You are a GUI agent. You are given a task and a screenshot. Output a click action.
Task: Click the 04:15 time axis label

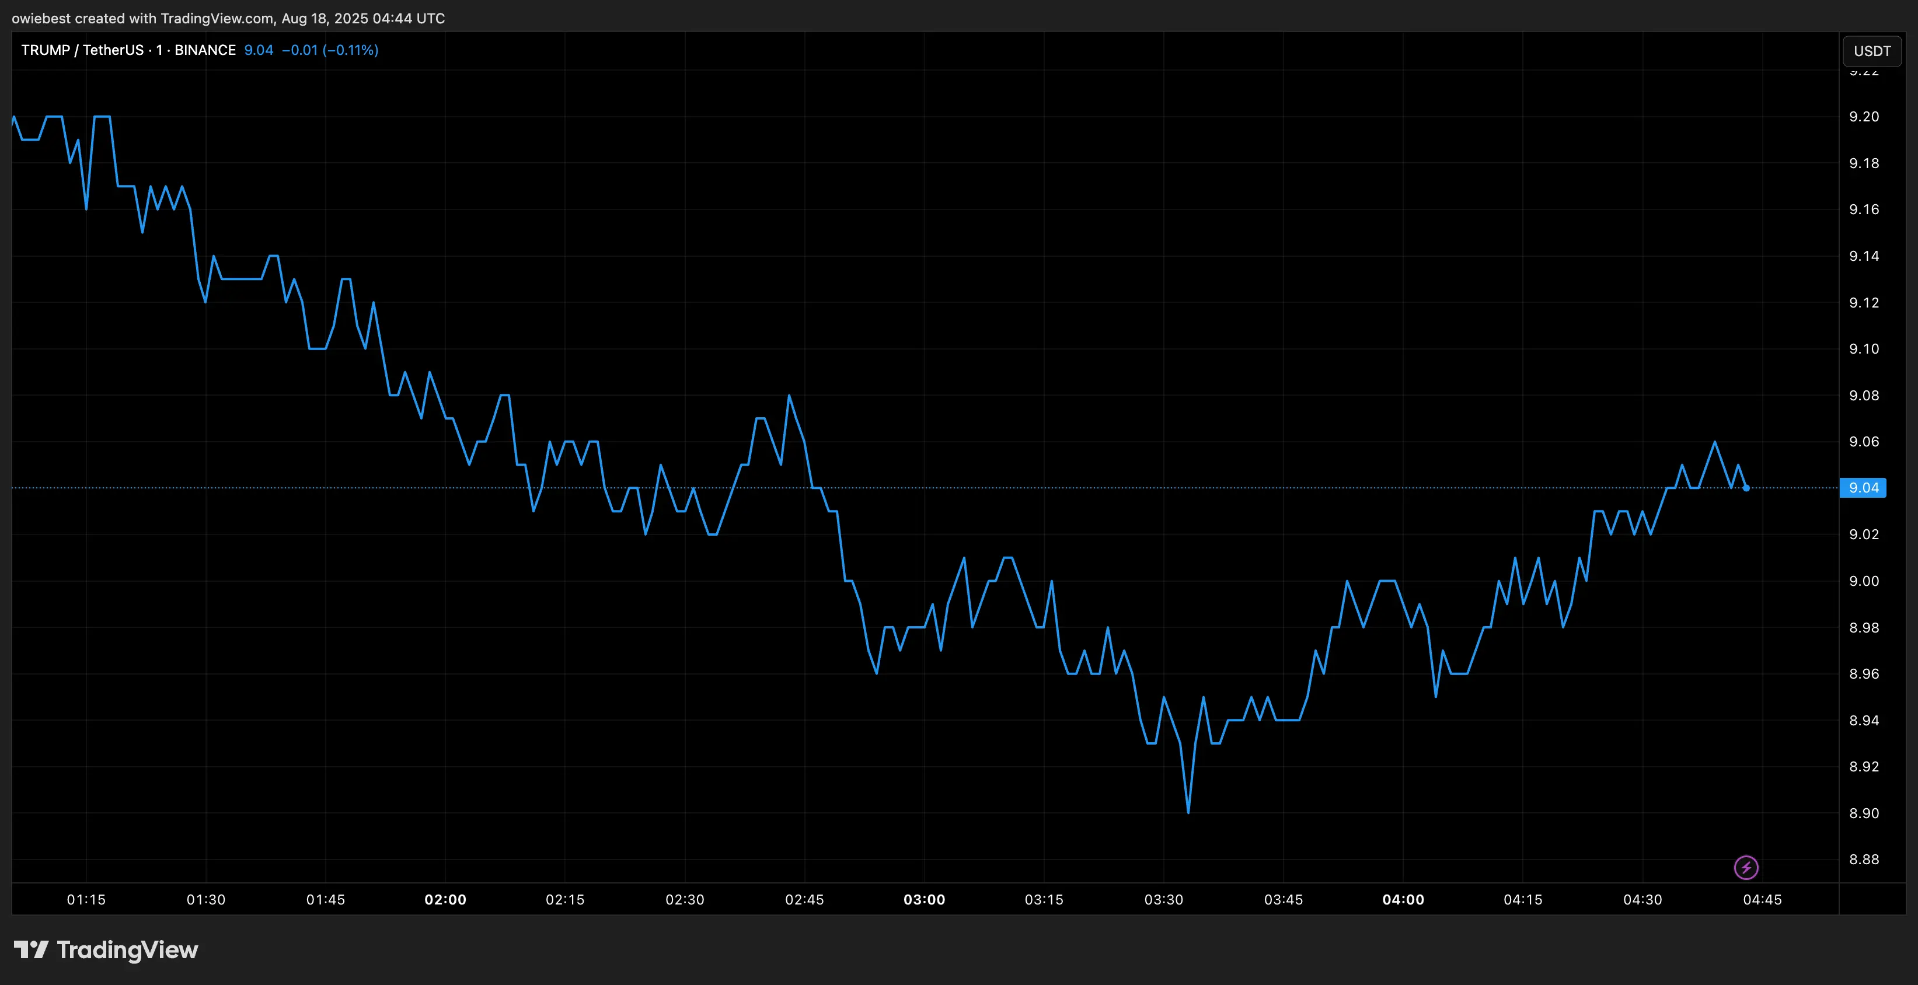point(1523,899)
